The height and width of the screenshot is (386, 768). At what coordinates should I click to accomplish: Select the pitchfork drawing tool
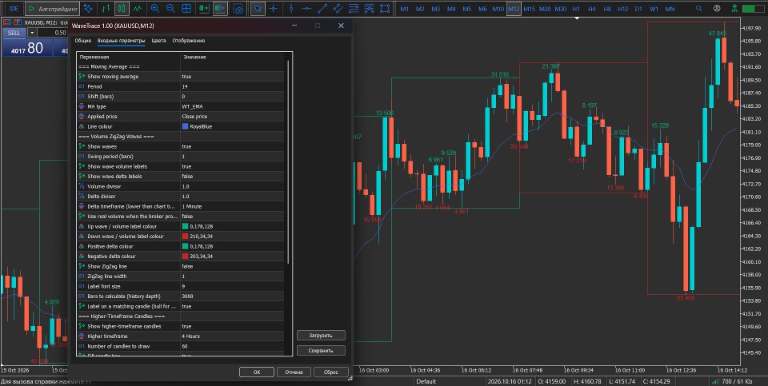[370, 8]
